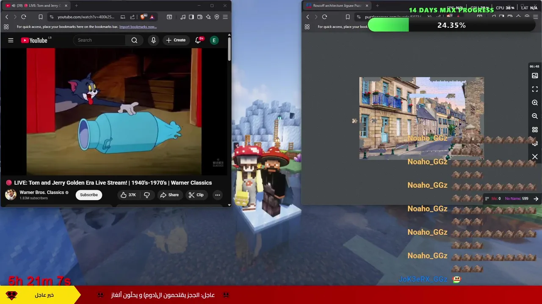Go back in the puzzle browser window
Image resolution: width=542 pixels, height=304 pixels.
pyautogui.click(x=308, y=17)
